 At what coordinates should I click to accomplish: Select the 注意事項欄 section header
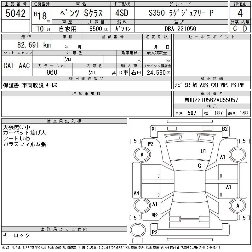[x=86, y=93]
